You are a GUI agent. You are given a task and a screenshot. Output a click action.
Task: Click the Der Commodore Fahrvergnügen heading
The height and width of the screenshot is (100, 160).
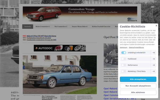49,98
